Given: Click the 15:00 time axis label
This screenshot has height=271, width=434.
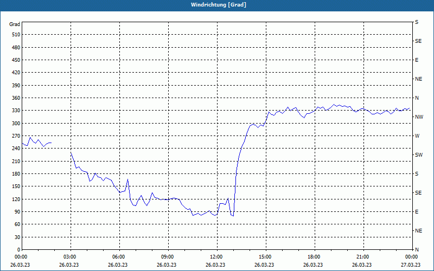Looking at the screenshot, I should point(265,257).
